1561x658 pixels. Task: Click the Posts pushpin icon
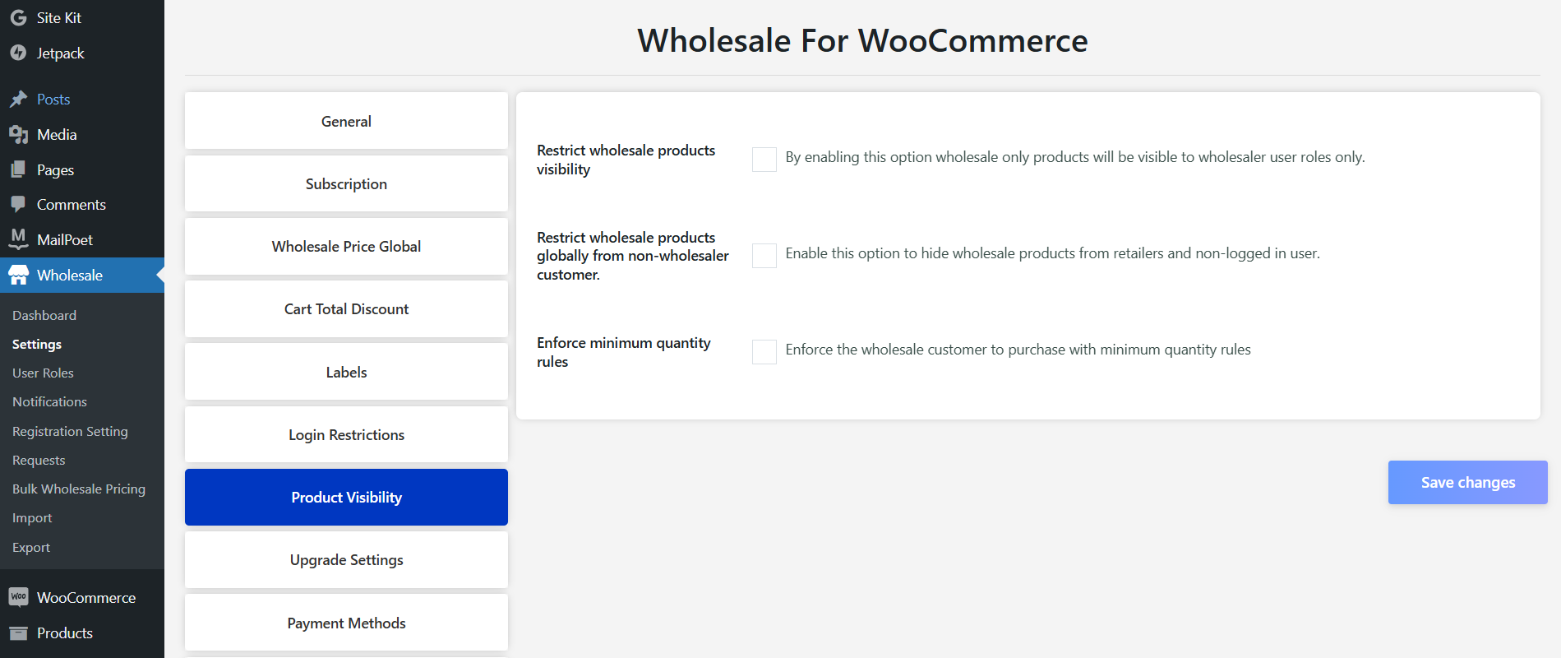click(18, 99)
